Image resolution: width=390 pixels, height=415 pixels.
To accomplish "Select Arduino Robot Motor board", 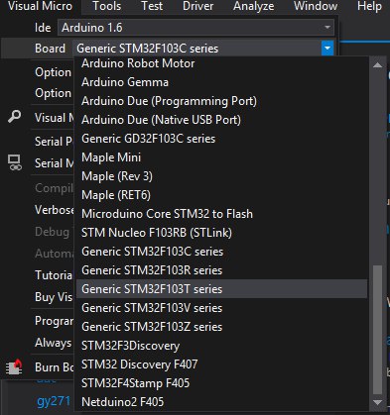I will (x=221, y=63).
